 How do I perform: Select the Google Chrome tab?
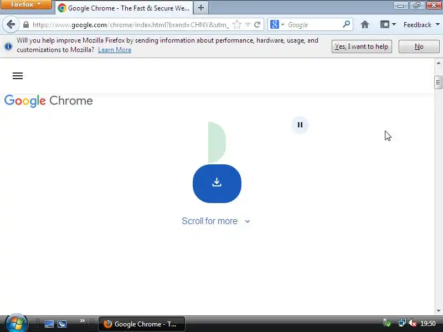pos(123,8)
